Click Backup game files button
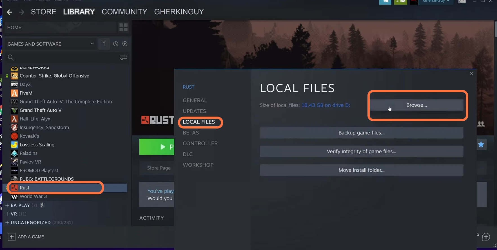This screenshot has width=497, height=250. (361, 133)
